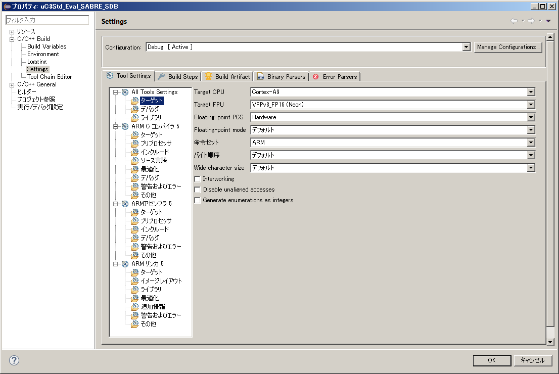The width and height of the screenshot is (559, 374).
Task: Click the forward navigation arrow icon
Action: (x=531, y=21)
